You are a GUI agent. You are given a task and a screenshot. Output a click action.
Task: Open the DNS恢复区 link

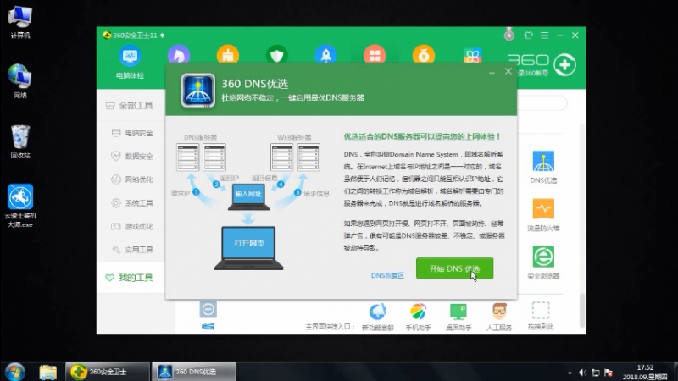point(387,275)
